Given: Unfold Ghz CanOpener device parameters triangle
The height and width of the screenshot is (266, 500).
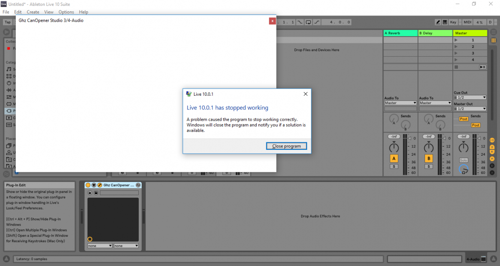Looking at the screenshot, I should 94,185.
